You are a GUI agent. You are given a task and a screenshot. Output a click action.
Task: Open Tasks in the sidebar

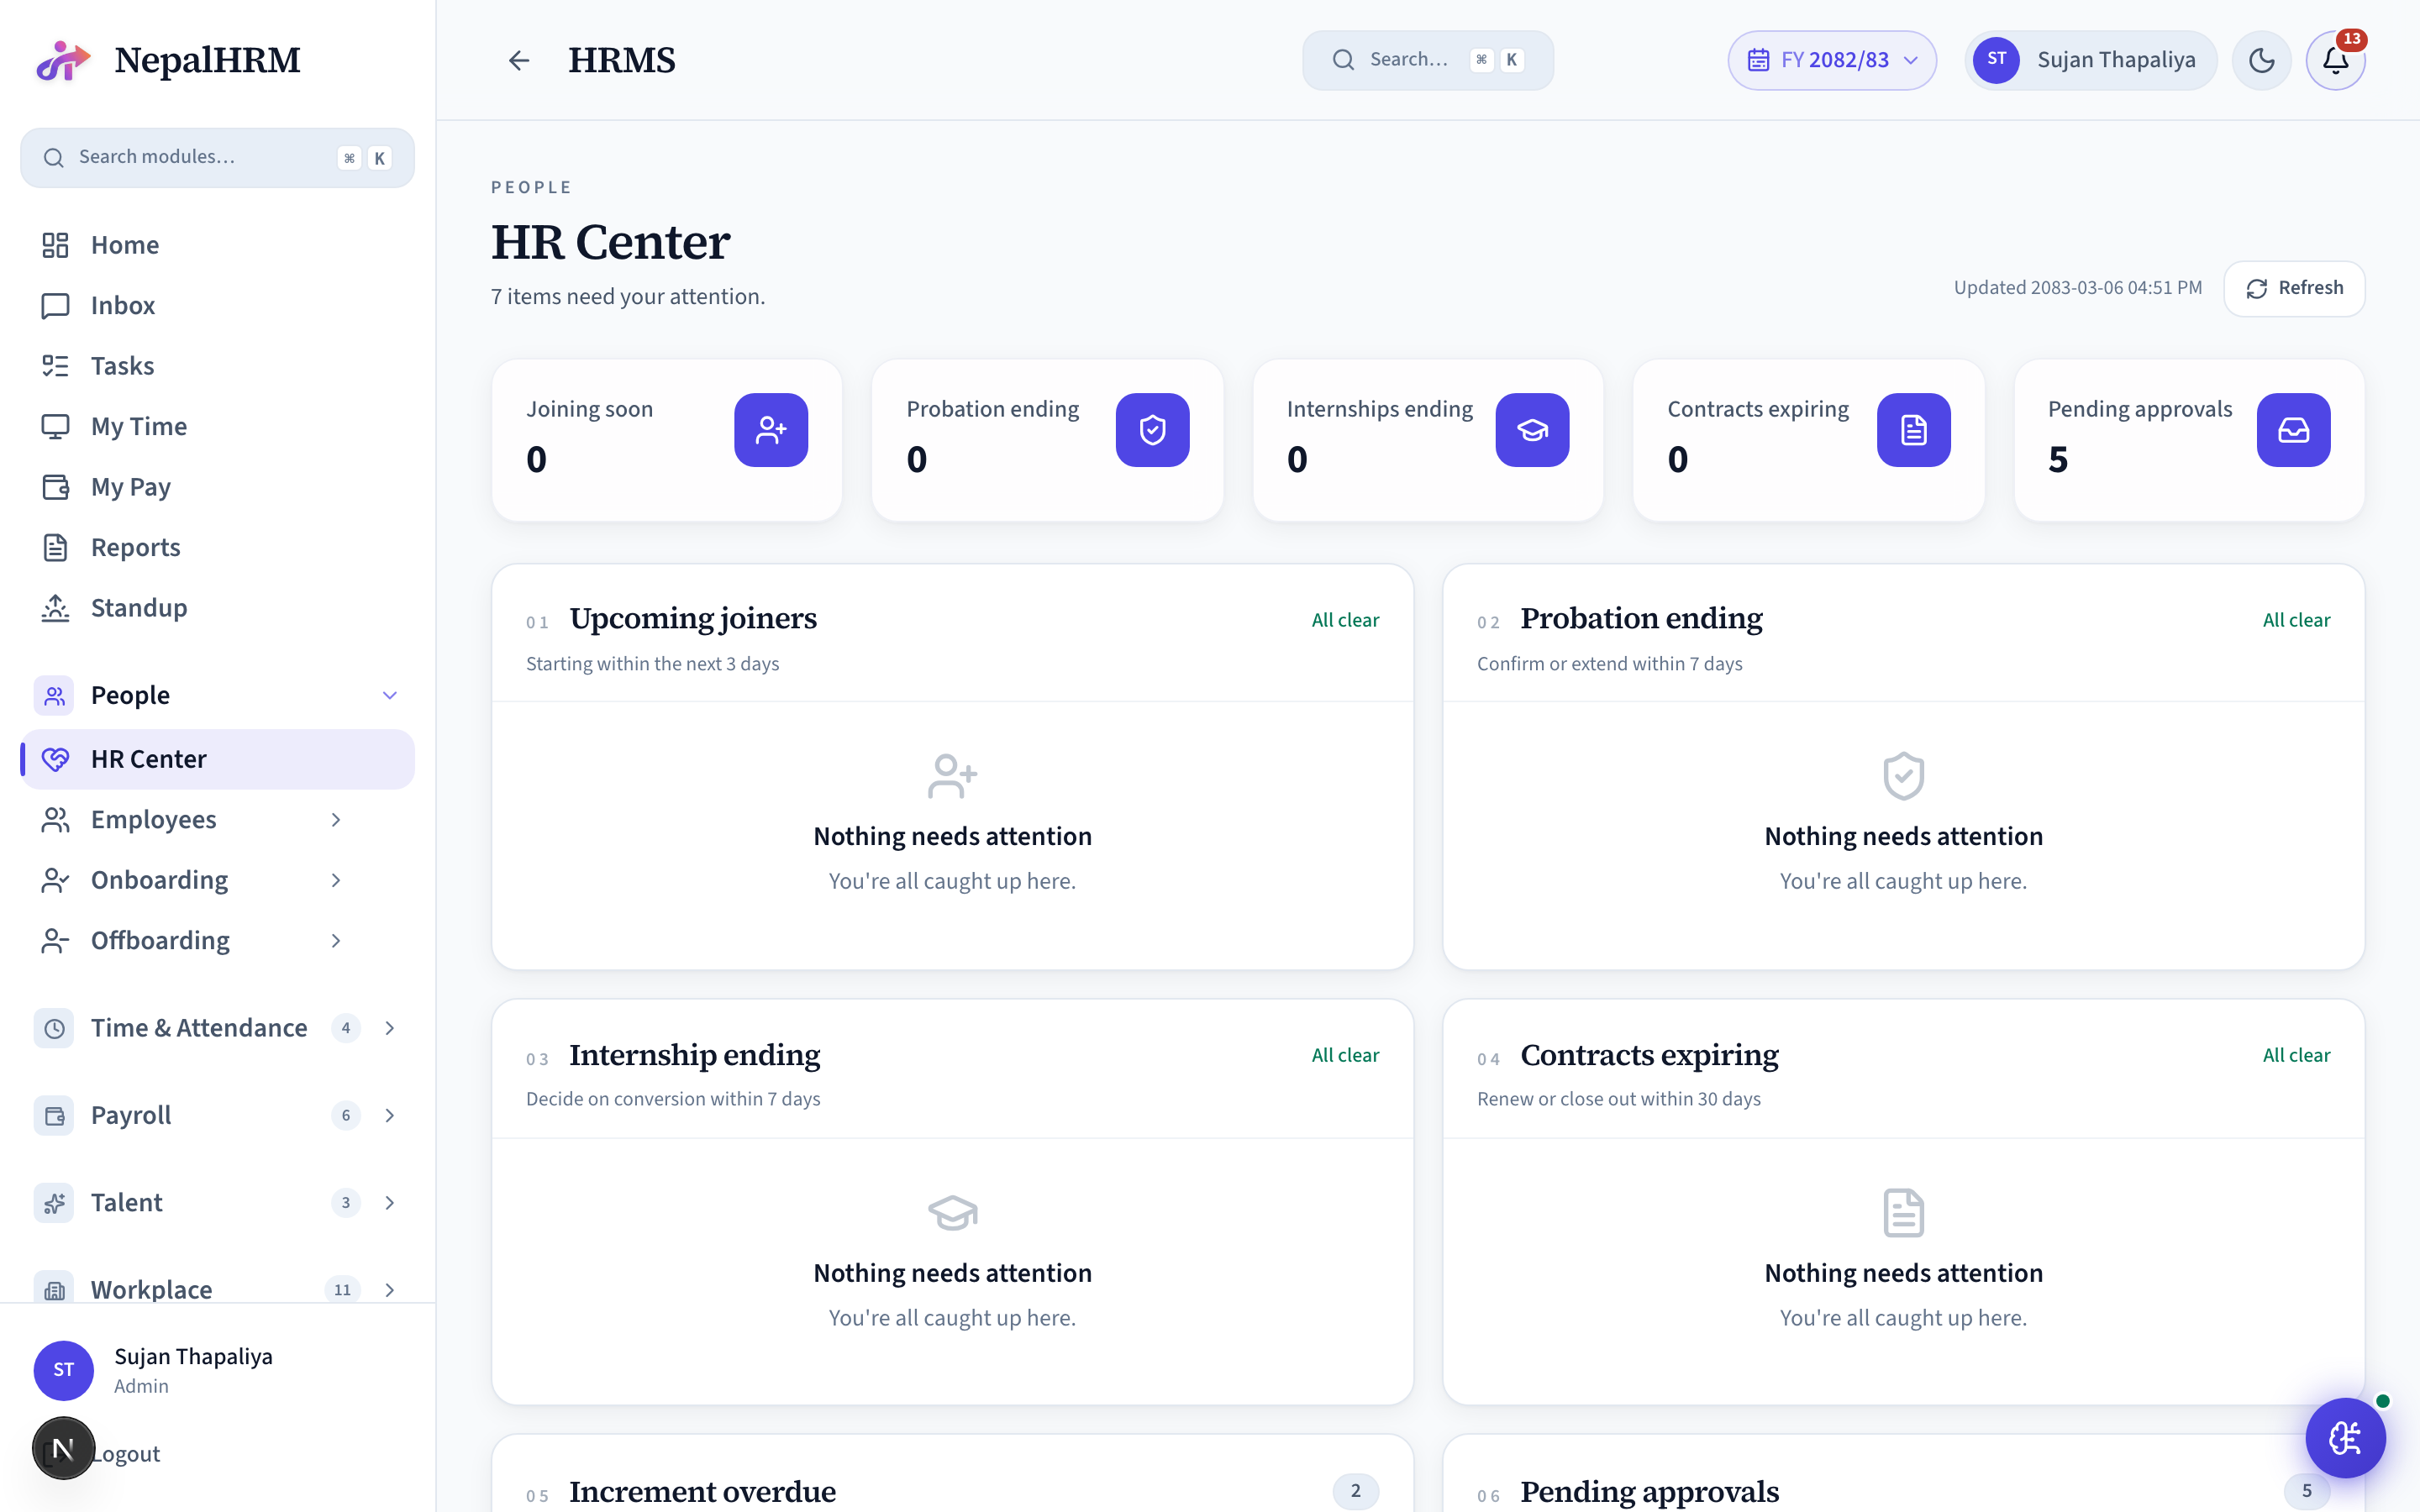point(217,366)
